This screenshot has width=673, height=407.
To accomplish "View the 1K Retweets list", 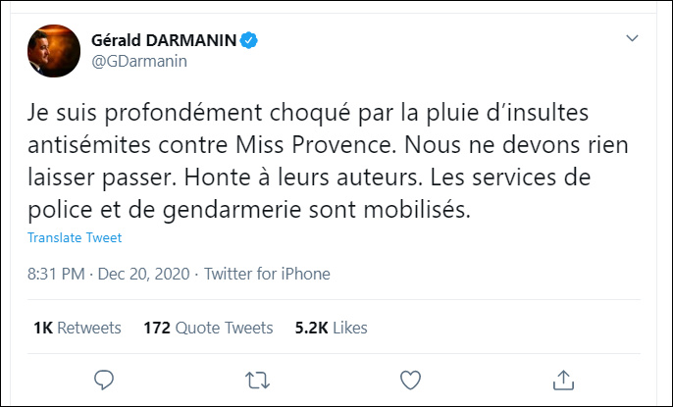I will coord(78,328).
